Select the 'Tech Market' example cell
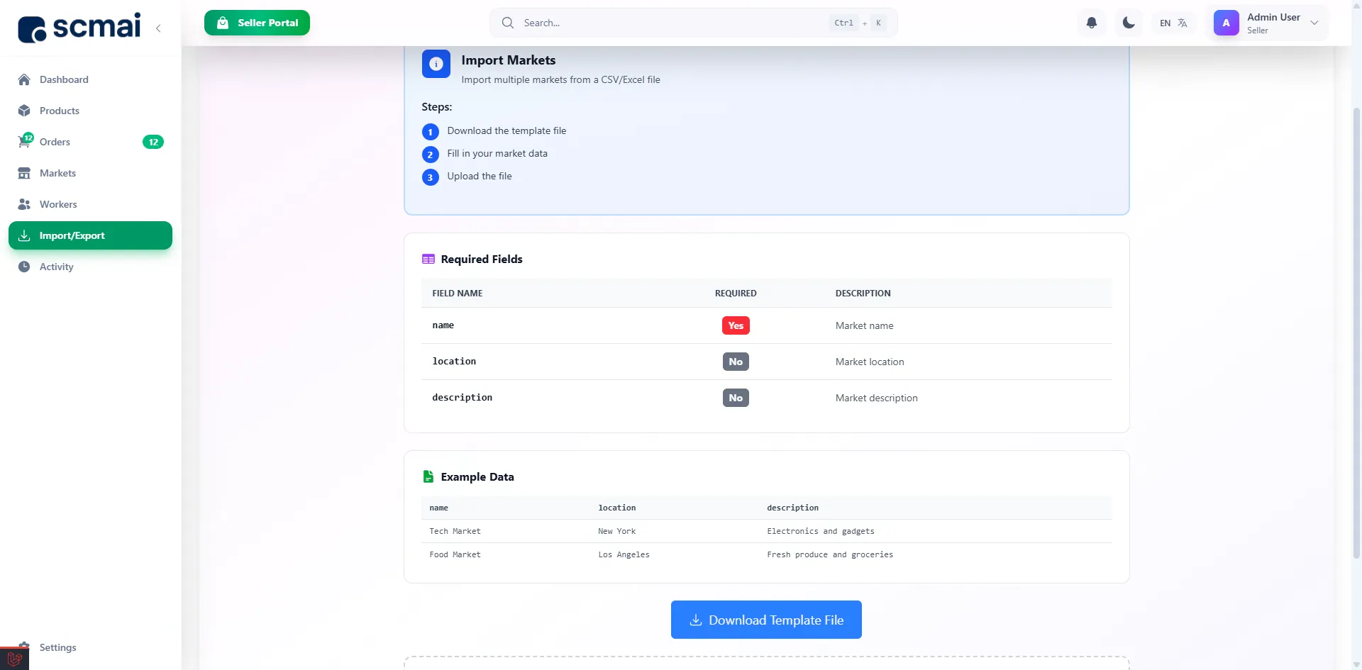This screenshot has width=1362, height=670. [455, 531]
